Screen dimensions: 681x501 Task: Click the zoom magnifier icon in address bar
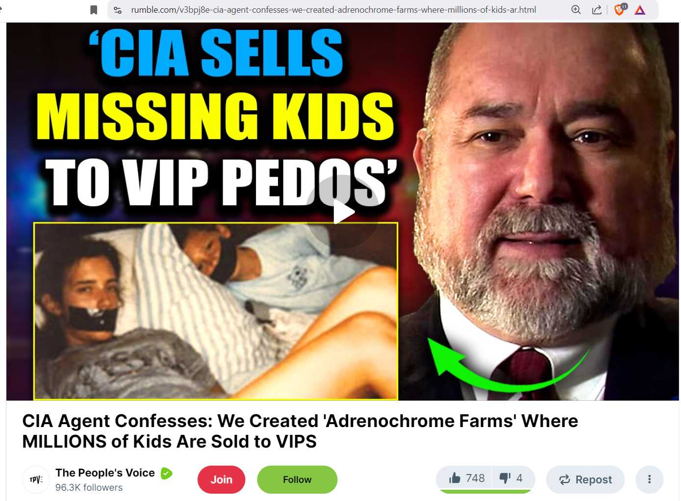coord(576,10)
